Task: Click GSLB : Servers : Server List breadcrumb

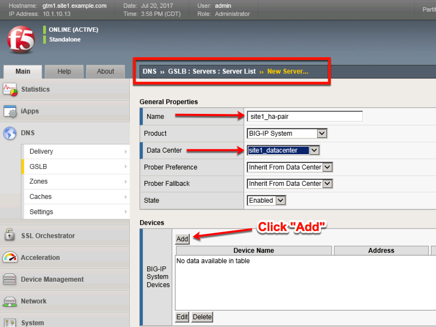Action: coord(212,71)
